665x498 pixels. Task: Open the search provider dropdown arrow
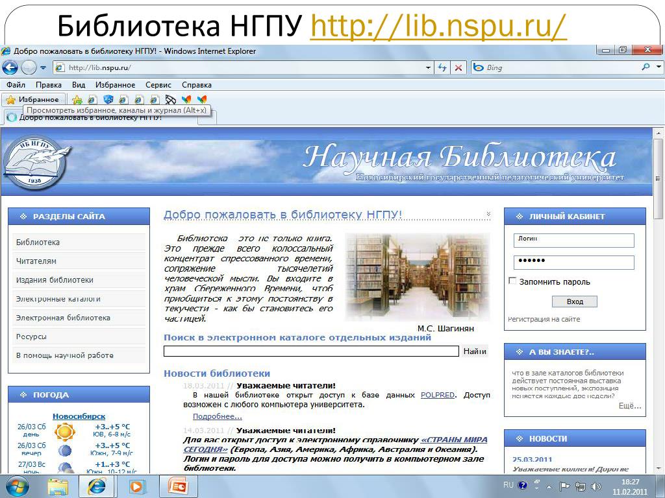(x=659, y=67)
